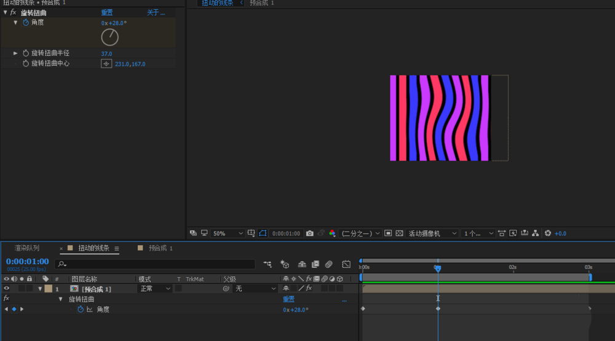Click the 旋转扭曲中心 crosshair point picker
Viewport: 615px width, 341px height.
[x=106, y=64]
